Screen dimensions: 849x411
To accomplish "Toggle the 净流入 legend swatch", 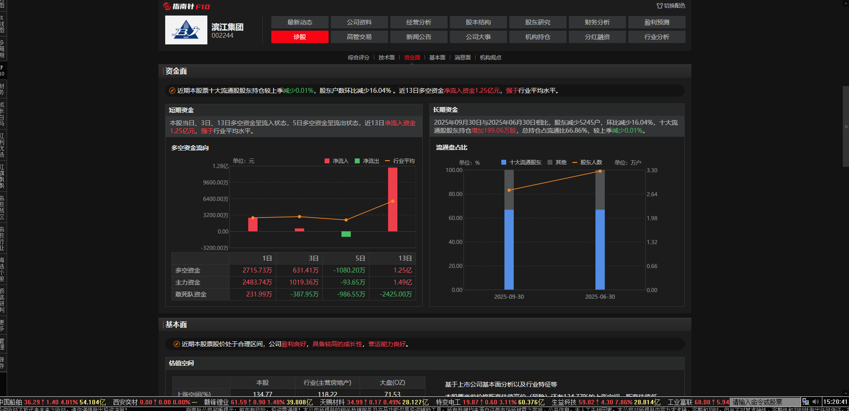I will pyautogui.click(x=327, y=161).
